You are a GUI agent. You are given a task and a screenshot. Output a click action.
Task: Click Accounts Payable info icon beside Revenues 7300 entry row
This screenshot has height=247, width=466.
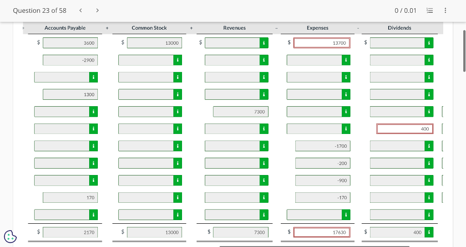tap(93, 112)
